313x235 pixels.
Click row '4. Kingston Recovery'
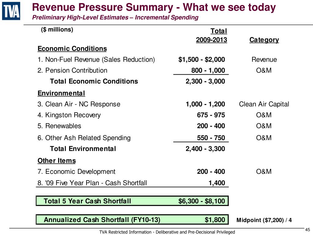point(69,115)
